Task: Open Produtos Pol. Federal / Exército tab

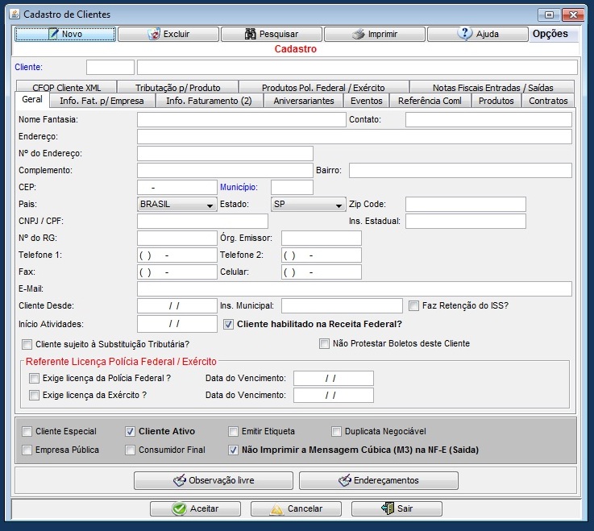Action: click(x=323, y=88)
